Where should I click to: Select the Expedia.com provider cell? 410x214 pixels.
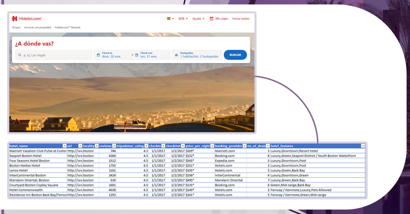click(x=231, y=160)
